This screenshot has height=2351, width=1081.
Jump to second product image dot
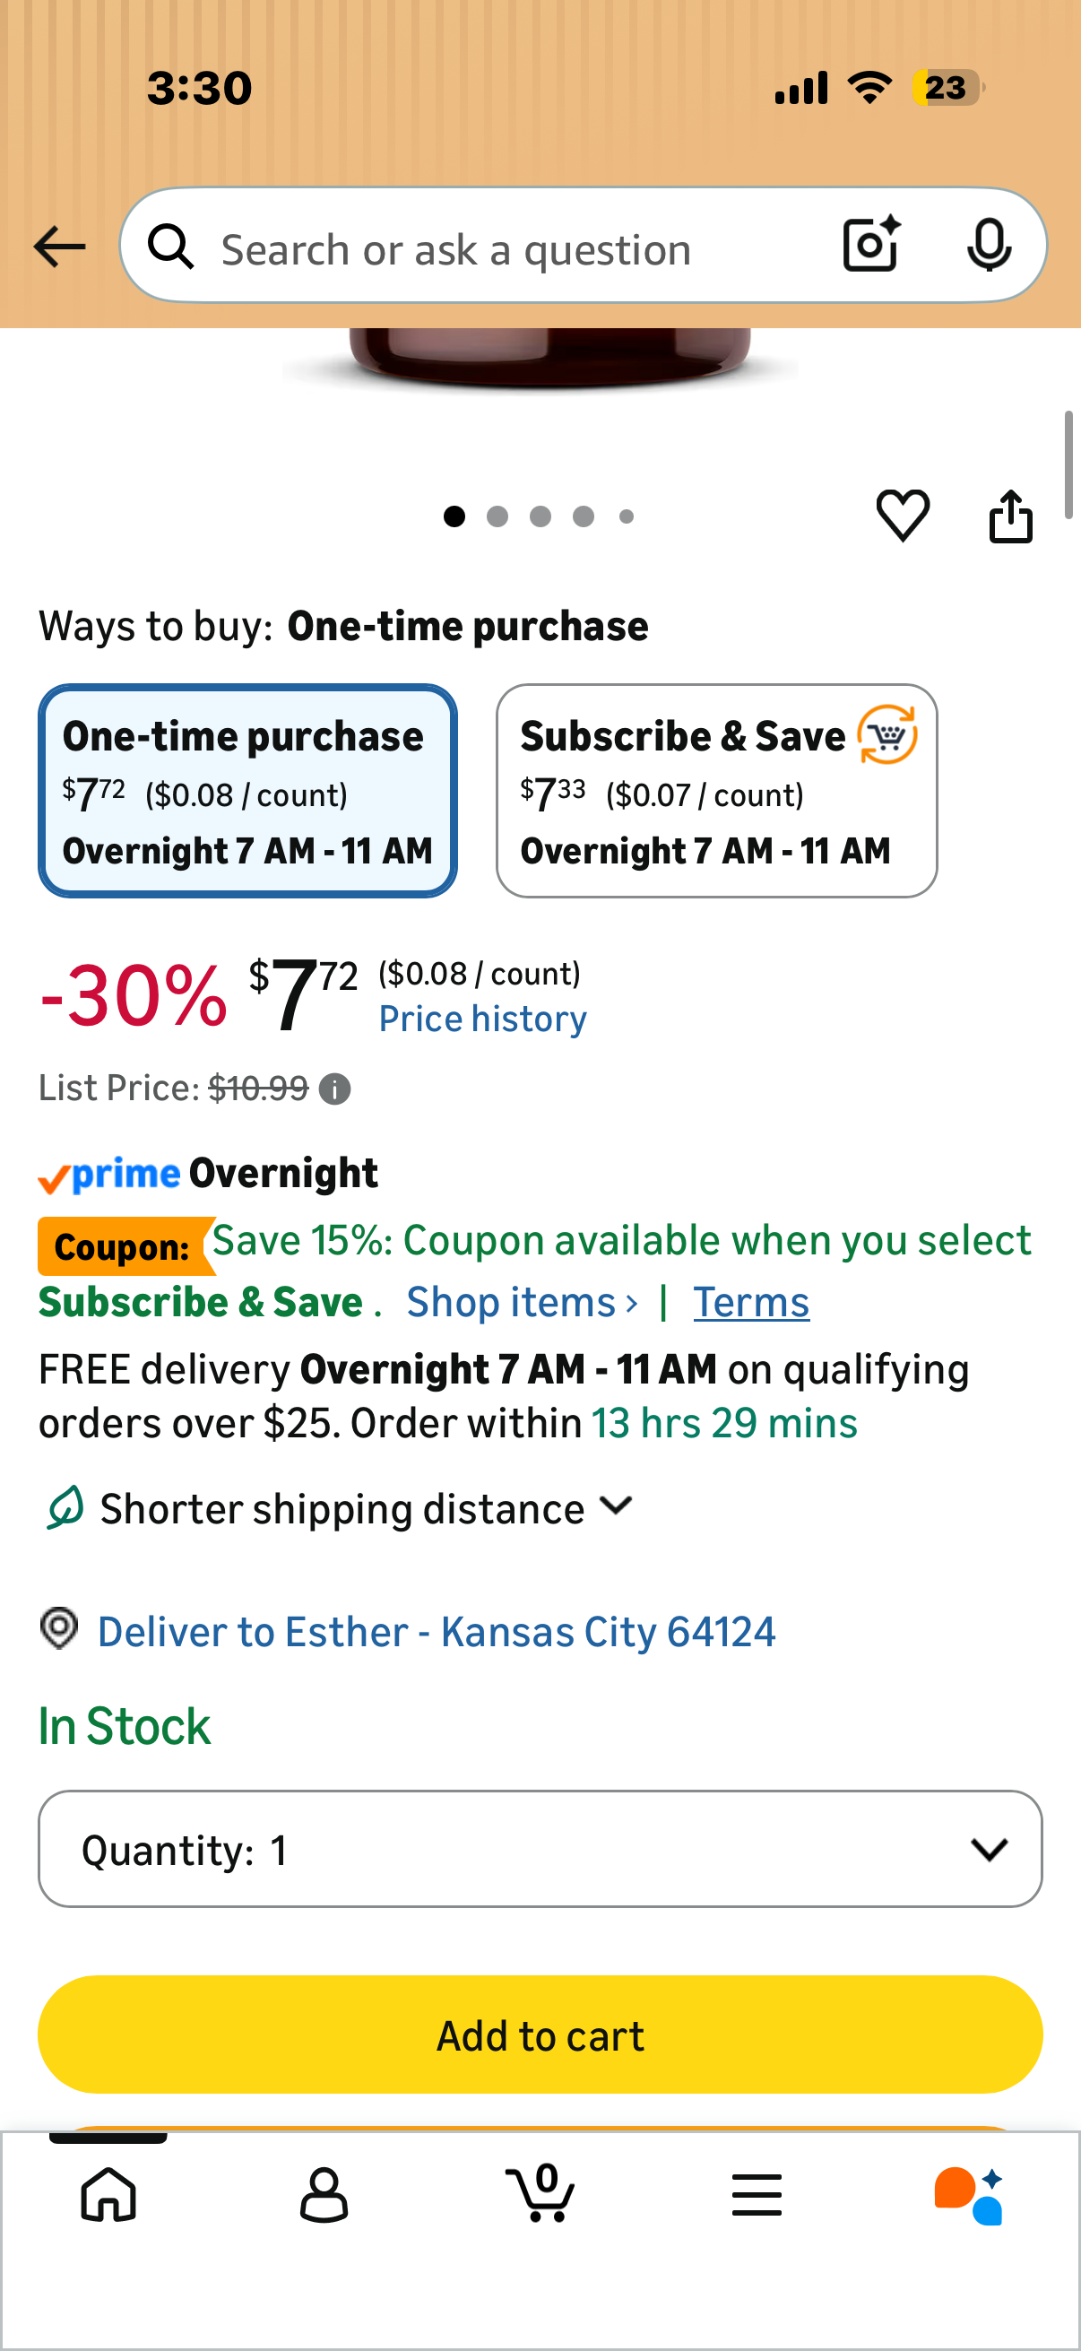click(x=497, y=516)
